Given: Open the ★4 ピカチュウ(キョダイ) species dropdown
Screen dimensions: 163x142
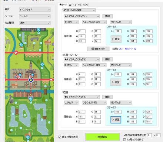Looking at the screenshot, I should click(x=81, y=60).
